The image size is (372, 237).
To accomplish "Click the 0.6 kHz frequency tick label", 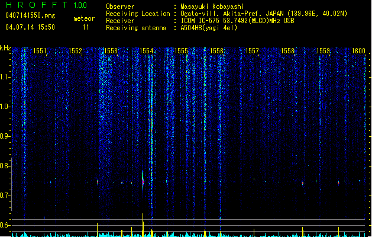I will point(4,225).
